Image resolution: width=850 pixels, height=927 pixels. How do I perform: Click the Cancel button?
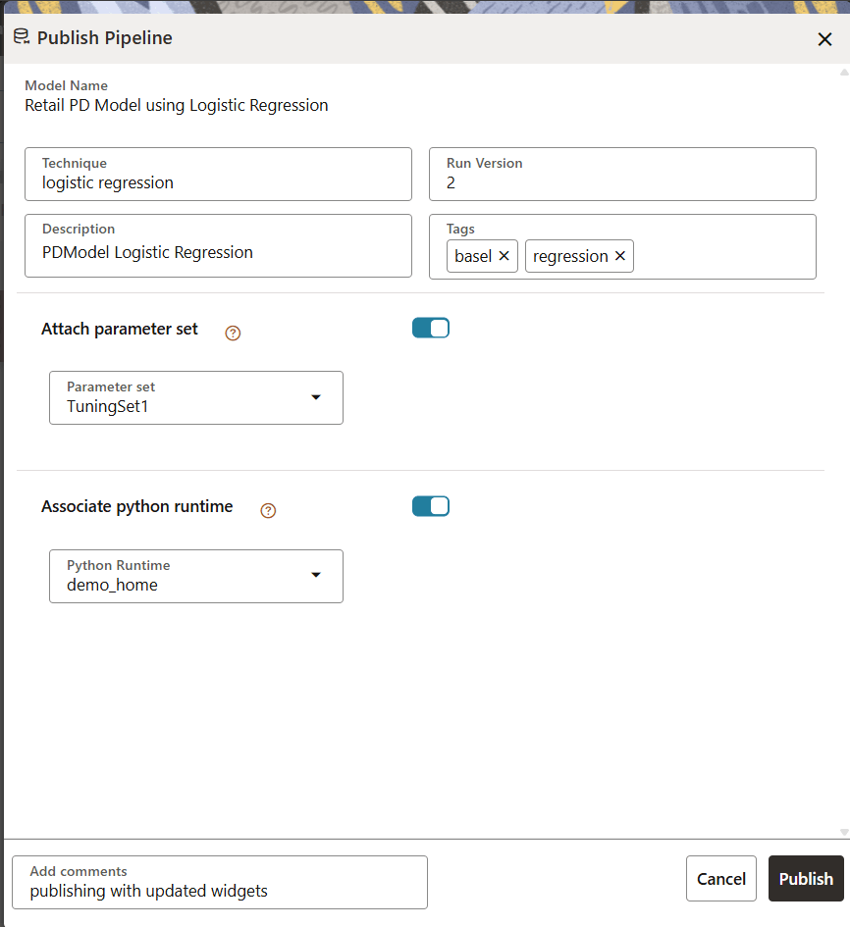(720, 878)
